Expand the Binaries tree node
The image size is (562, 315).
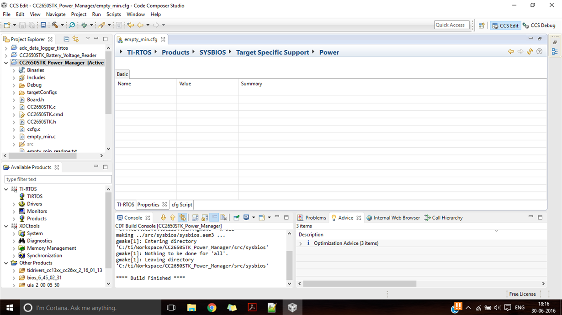point(14,70)
